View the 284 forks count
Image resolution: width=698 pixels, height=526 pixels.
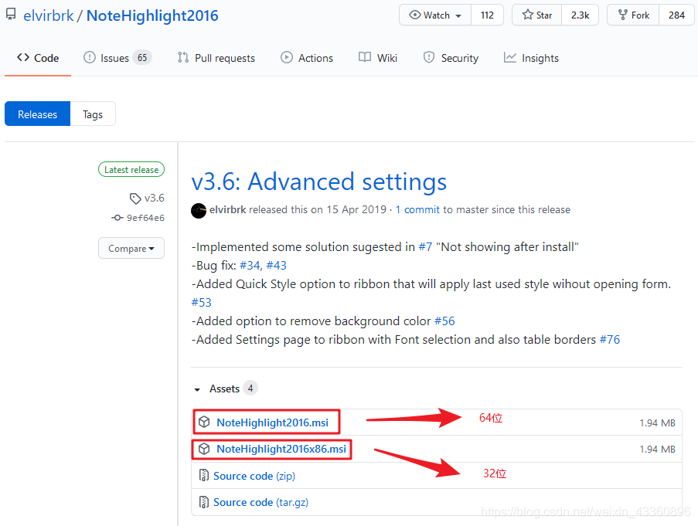[676, 15]
